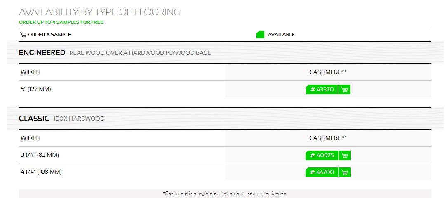
Task: Click the 5" (127 MM) width row
Action: click(x=225, y=89)
